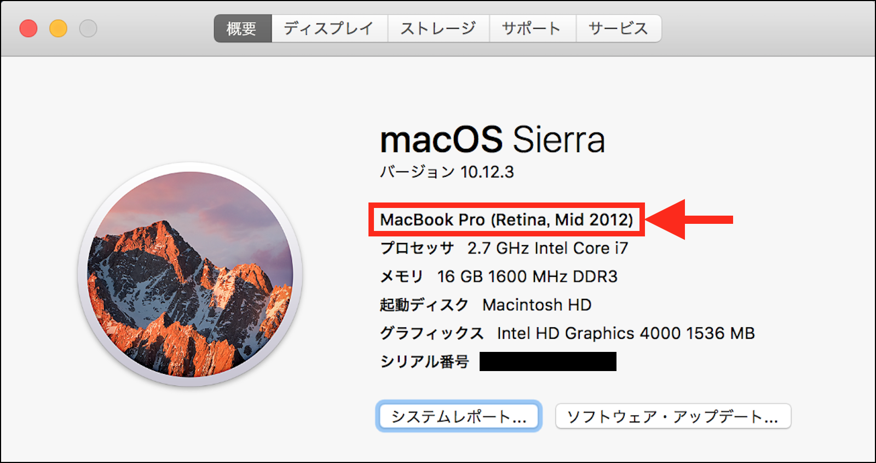
Task: Click the 16 GB 1600 MHz DDR3 value
Action: [x=527, y=276]
